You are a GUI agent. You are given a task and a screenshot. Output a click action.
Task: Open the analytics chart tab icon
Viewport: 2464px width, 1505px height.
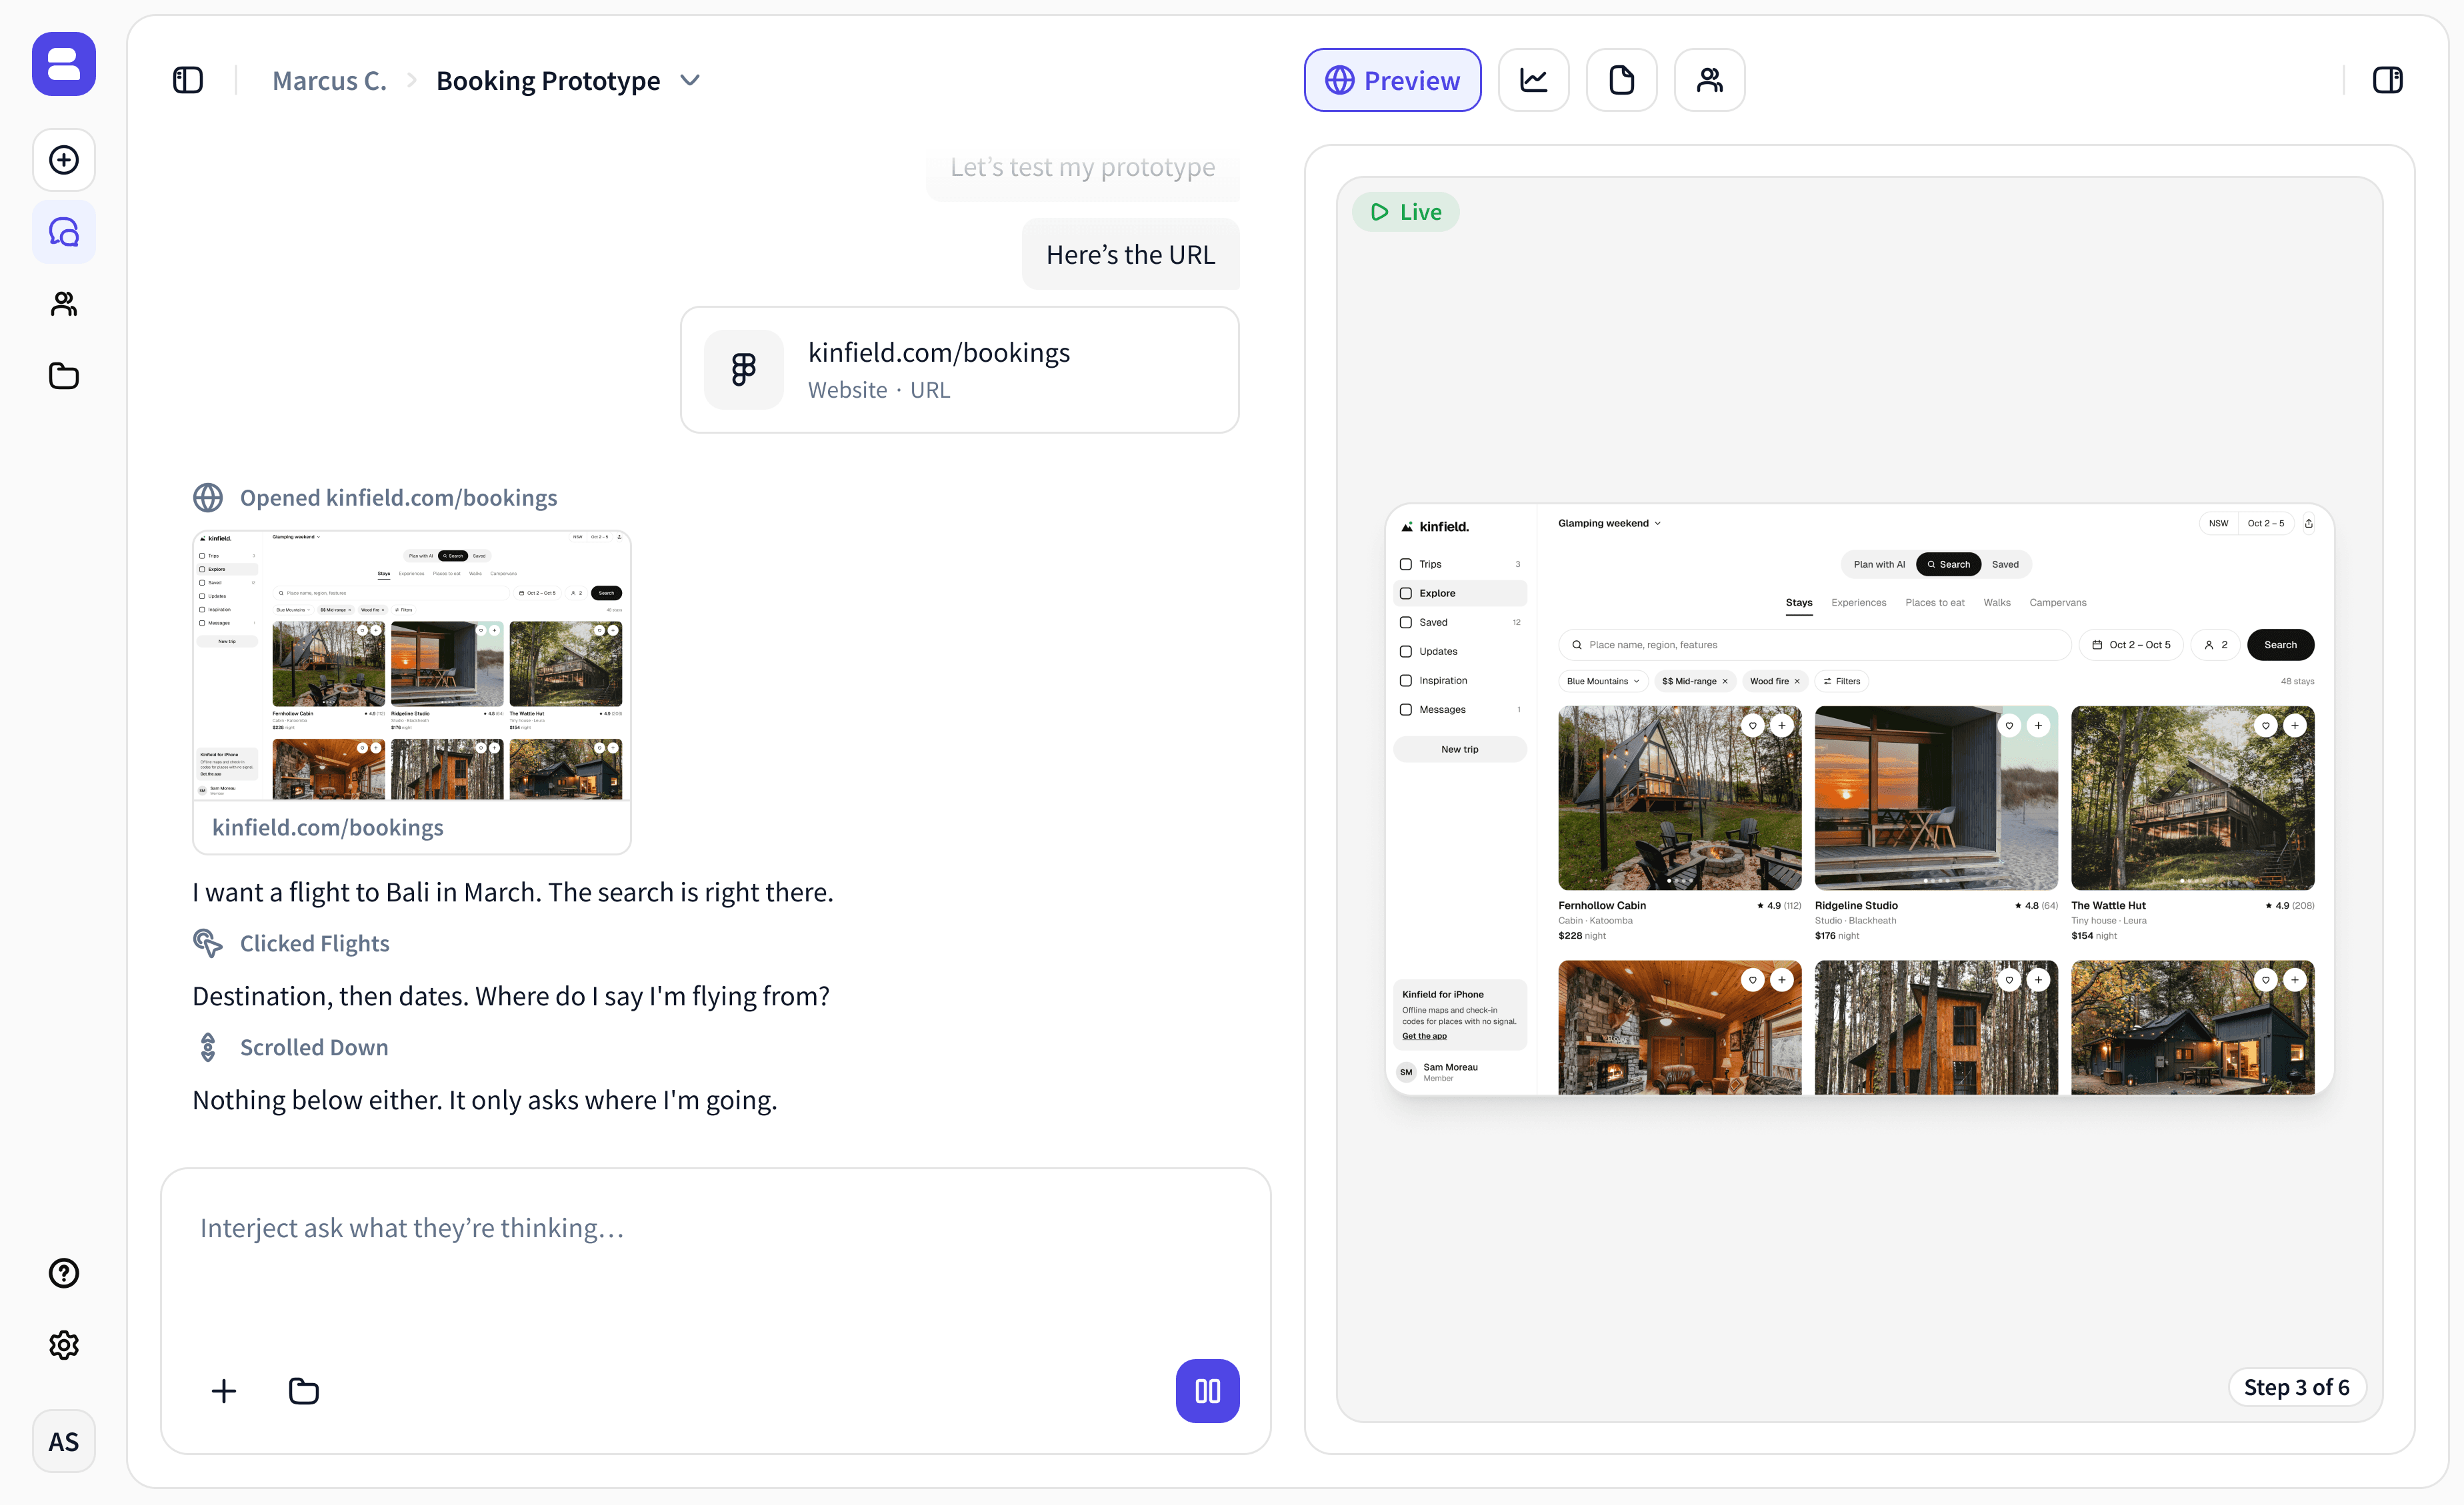point(1533,80)
